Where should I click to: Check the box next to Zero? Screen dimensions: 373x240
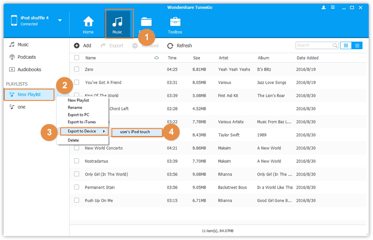(77, 69)
